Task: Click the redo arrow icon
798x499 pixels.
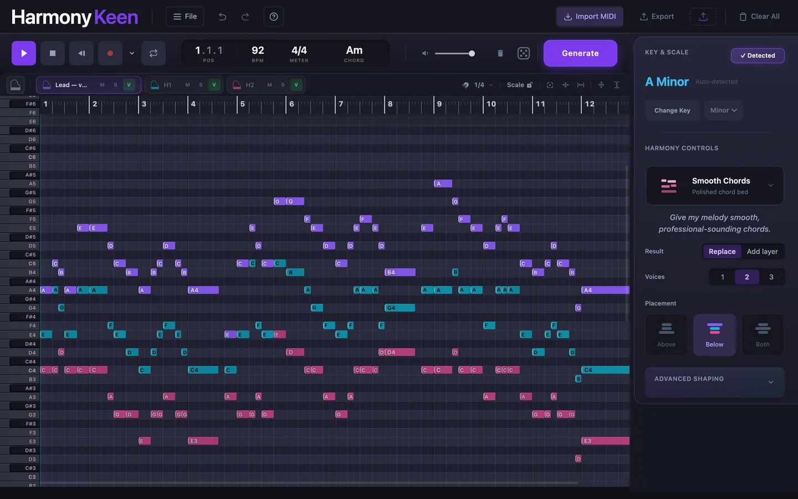Action: [245, 17]
